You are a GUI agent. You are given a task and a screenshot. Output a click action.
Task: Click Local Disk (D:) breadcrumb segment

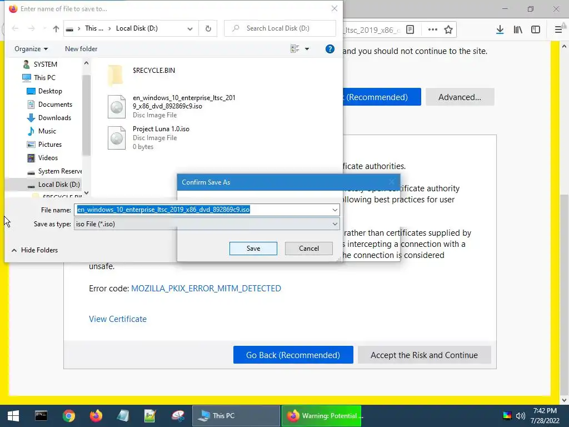(x=137, y=28)
